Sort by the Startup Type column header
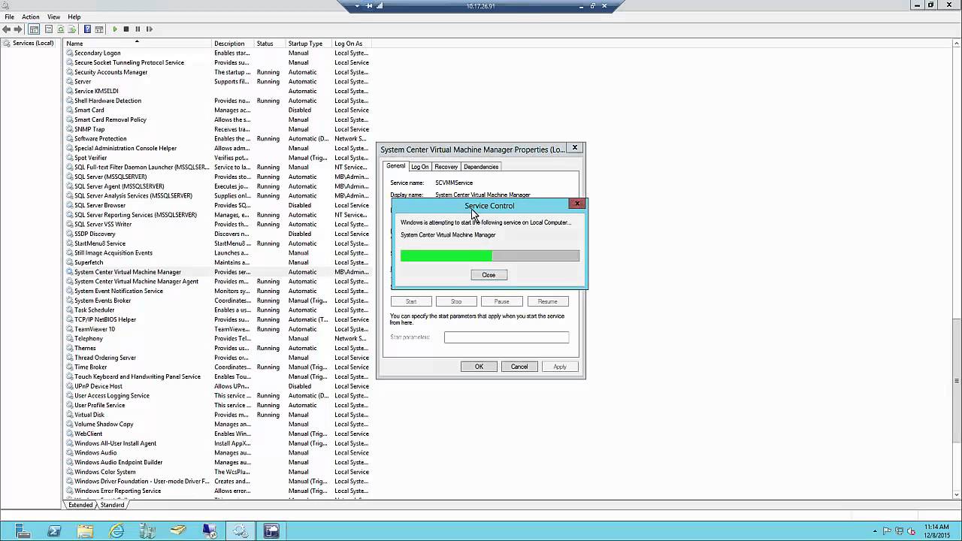Viewport: 962px width, 541px height. point(309,44)
